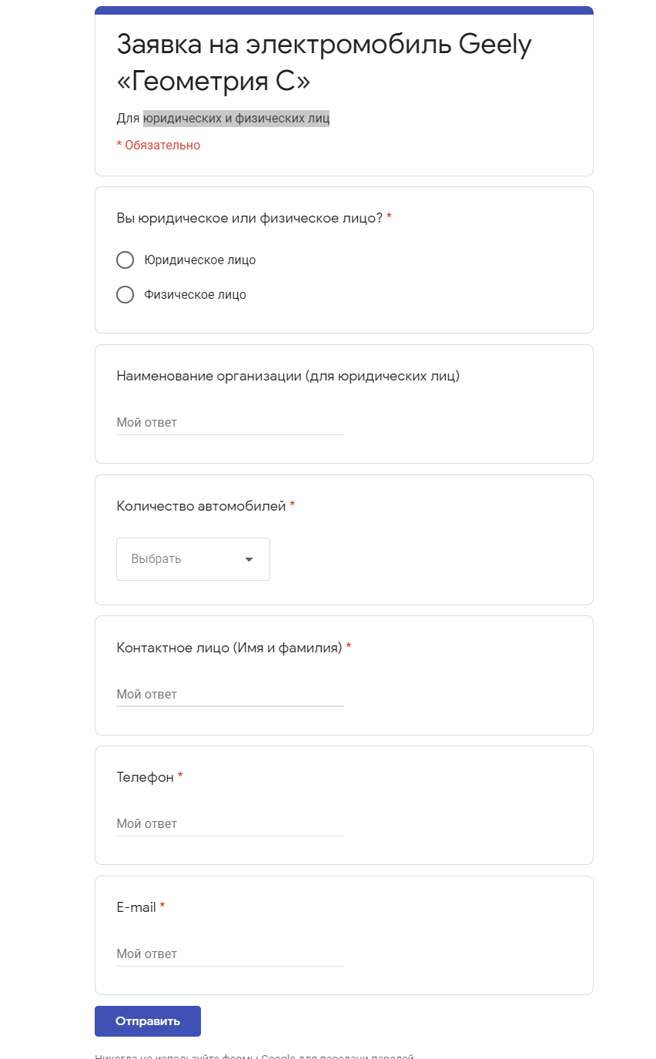
Task: Click the Телефон answer field
Action: coord(230,824)
